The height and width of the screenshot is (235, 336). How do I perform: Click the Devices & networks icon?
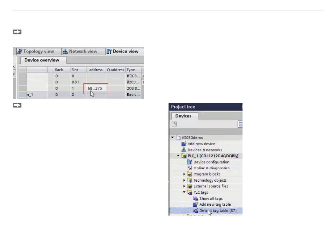pos(184,150)
